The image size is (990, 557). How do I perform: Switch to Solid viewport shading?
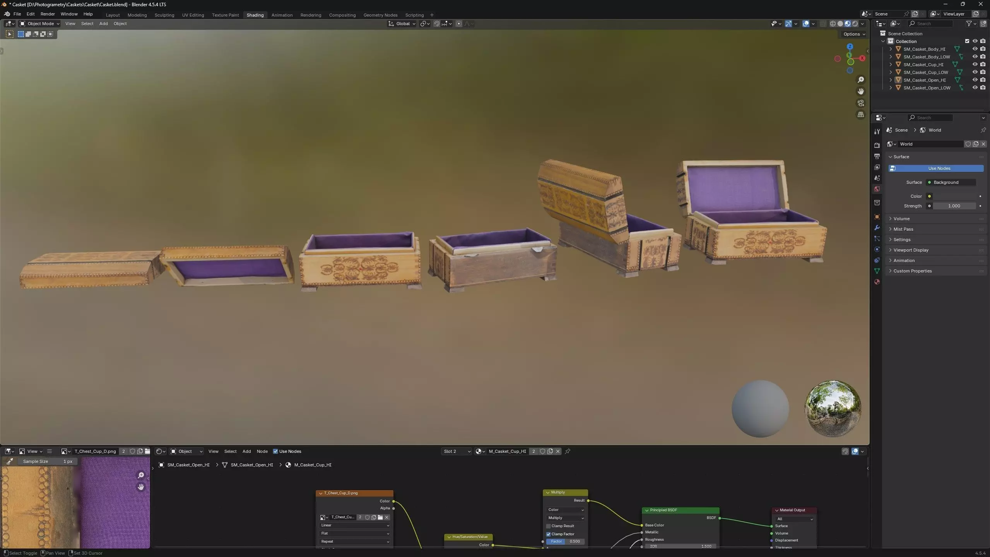pyautogui.click(x=840, y=24)
